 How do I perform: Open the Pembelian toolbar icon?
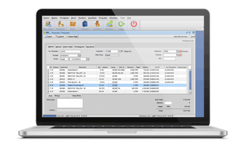pos(60,25)
